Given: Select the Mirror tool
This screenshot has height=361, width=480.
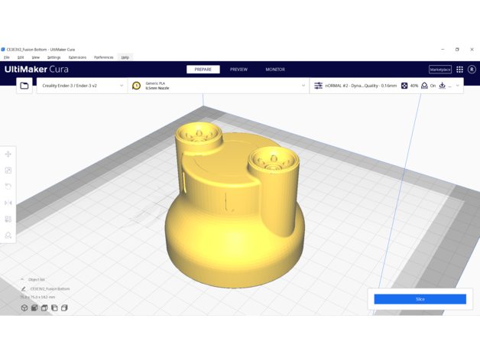Looking at the screenshot, I should click(x=8, y=203).
